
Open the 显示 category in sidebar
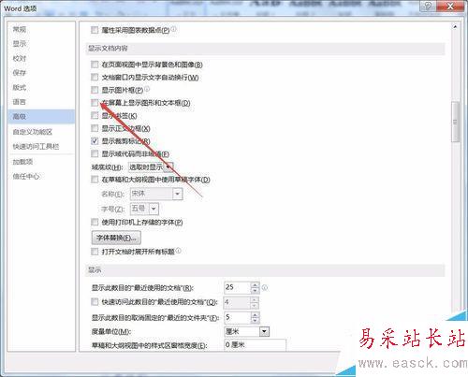click(20, 44)
